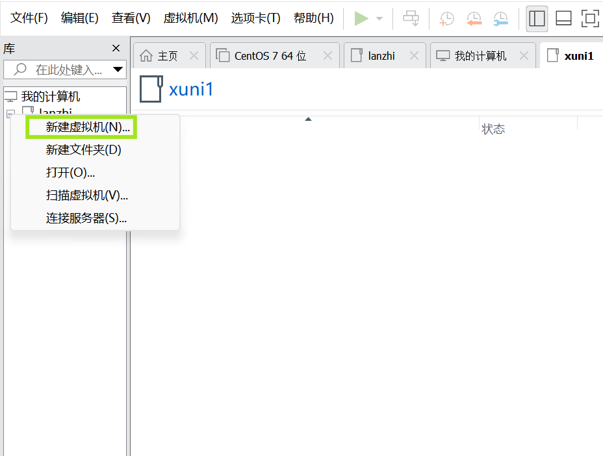Click the search magnifier icon in library
The width and height of the screenshot is (603, 456).
click(19, 70)
